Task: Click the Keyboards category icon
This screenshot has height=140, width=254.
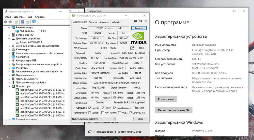Action: pyautogui.click(x=13, y=50)
